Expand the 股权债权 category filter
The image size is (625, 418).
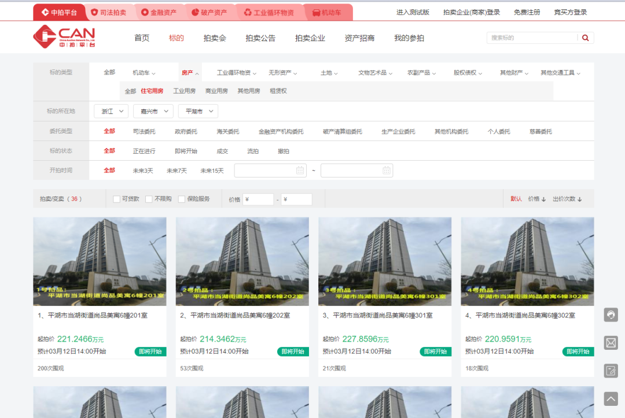pos(468,73)
